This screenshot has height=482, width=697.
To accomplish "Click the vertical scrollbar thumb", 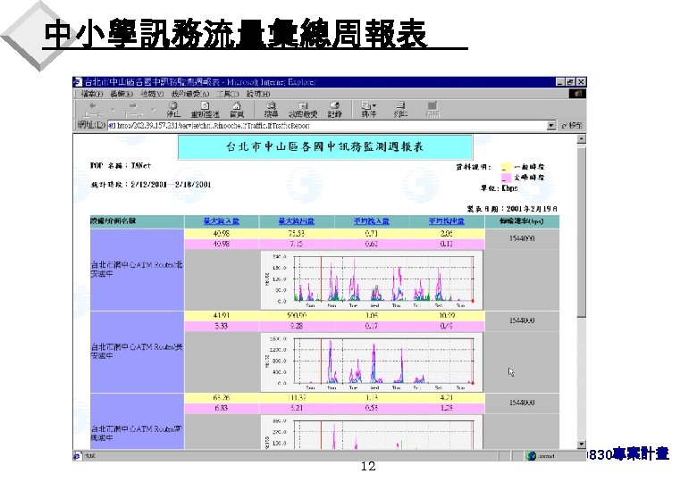I will pyautogui.click(x=582, y=231).
